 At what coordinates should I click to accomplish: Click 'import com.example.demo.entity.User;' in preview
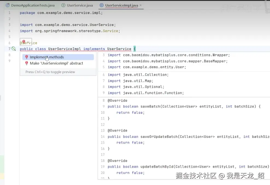pos(147,67)
